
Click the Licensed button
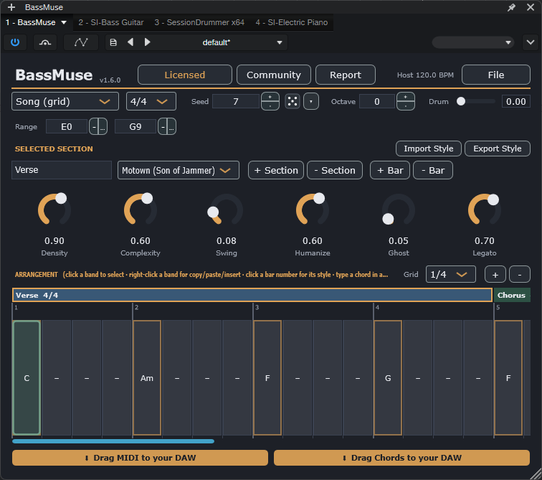(185, 75)
